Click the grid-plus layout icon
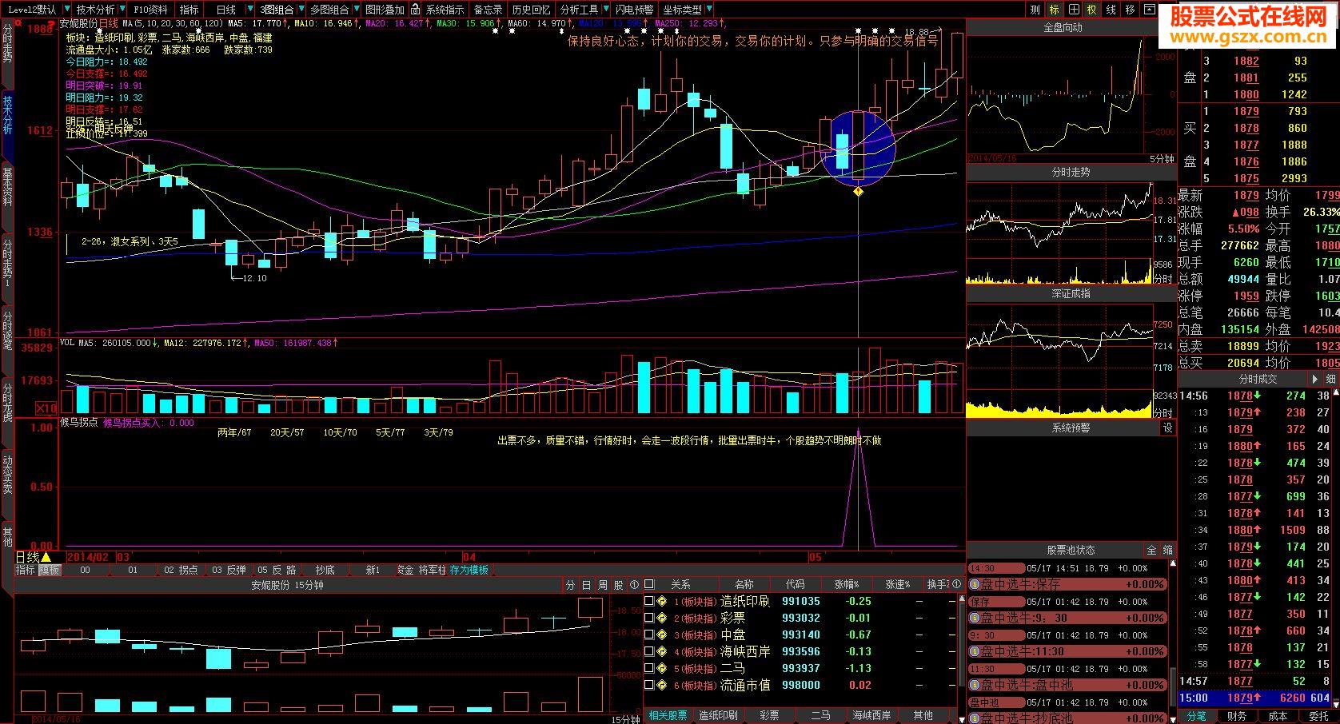This screenshot has width=1340, height=724. pos(1074,10)
